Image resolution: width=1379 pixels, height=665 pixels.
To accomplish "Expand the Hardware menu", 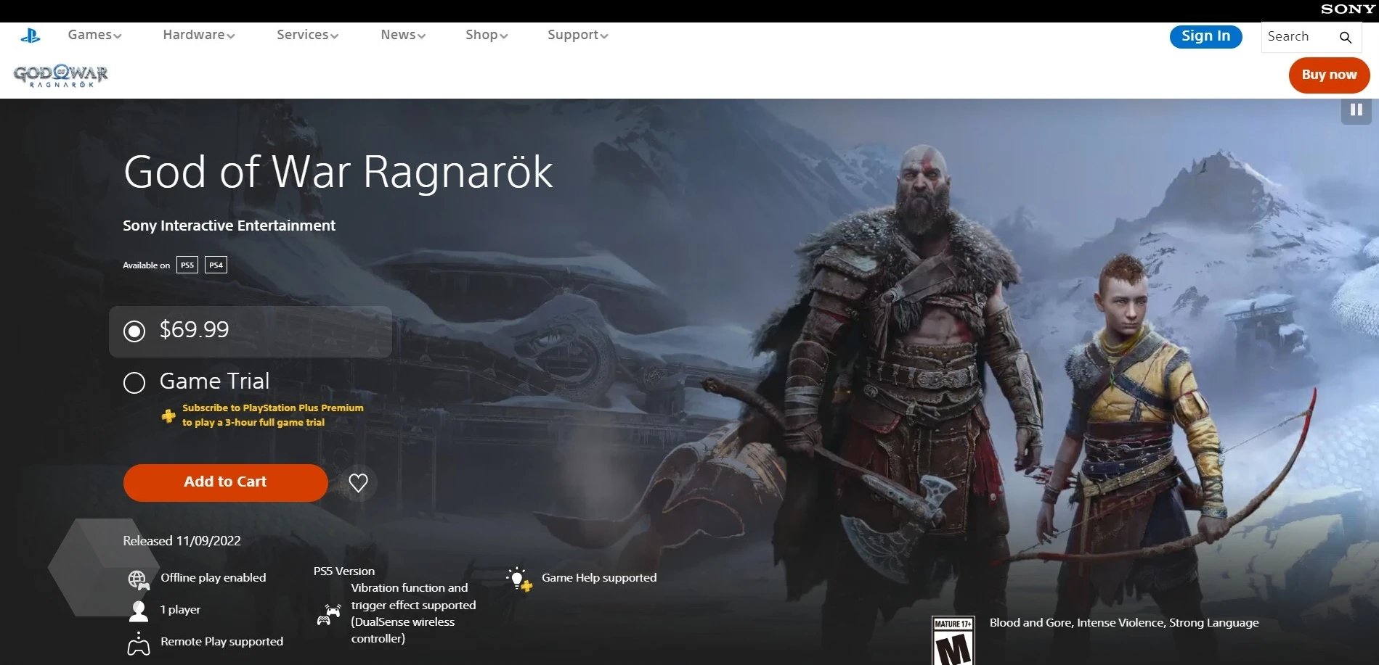I will [199, 35].
